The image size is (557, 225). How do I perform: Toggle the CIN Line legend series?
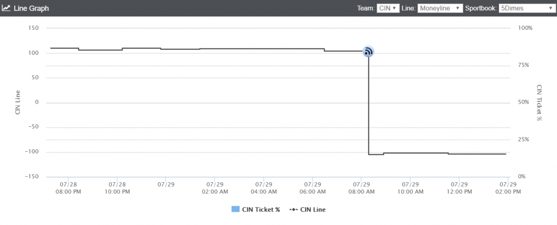307,209
